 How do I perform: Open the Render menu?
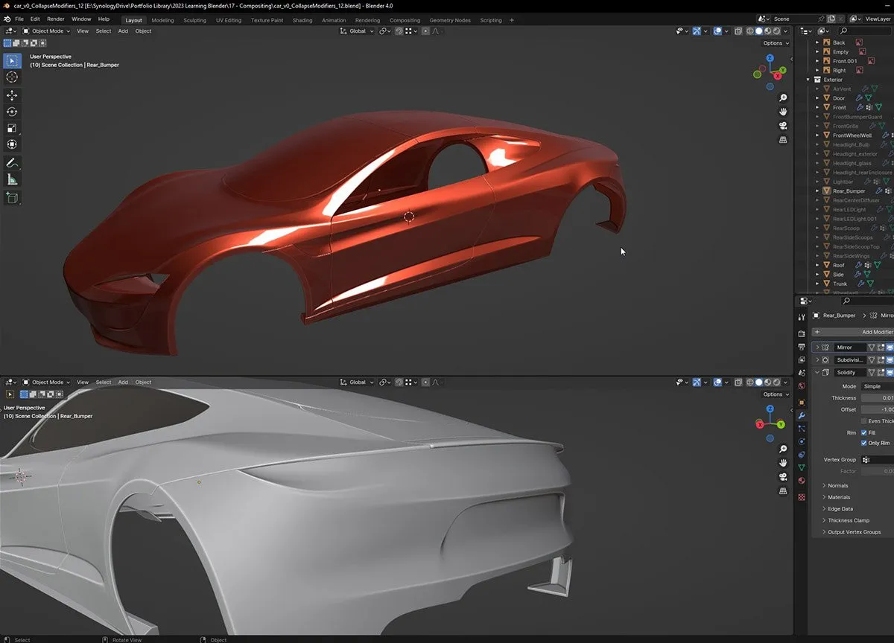(56, 19)
